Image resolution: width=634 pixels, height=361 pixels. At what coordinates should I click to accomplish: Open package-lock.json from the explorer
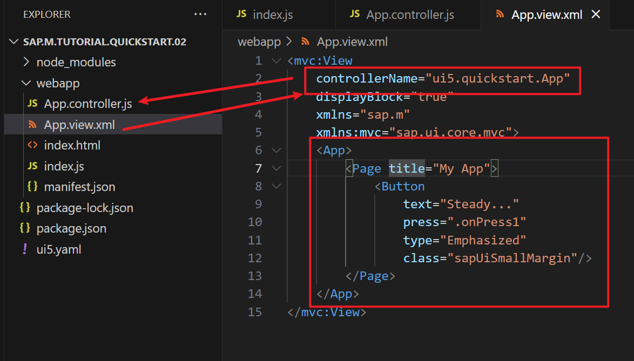(x=84, y=208)
